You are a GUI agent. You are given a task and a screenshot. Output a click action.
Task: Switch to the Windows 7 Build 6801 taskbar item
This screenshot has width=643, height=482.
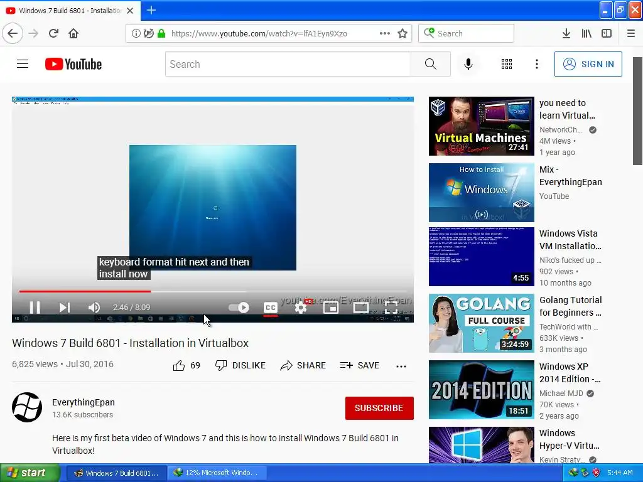click(x=116, y=473)
